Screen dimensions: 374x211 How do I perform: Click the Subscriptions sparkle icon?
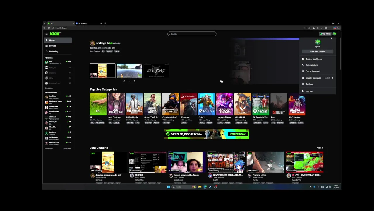pos(303,65)
